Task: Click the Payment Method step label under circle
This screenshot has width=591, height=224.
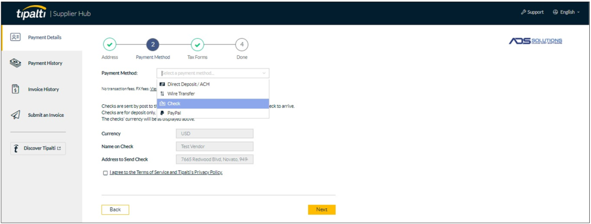Action: point(152,57)
